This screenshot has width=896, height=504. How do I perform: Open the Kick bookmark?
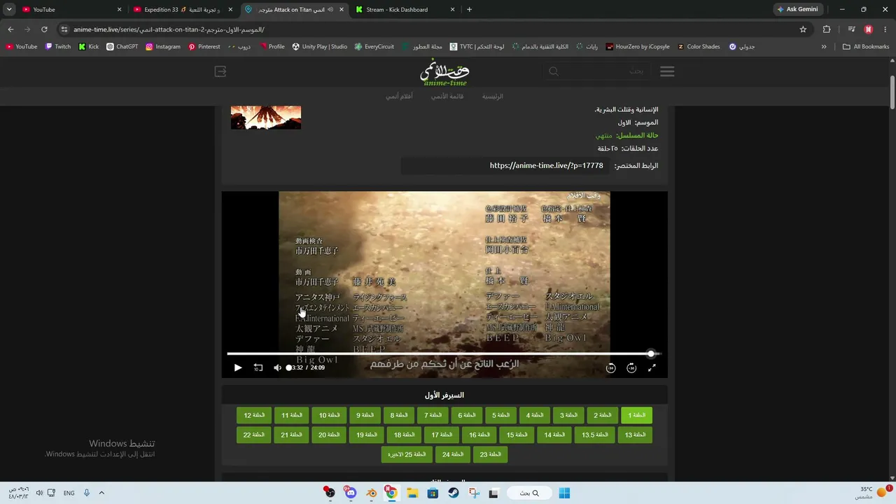point(88,47)
